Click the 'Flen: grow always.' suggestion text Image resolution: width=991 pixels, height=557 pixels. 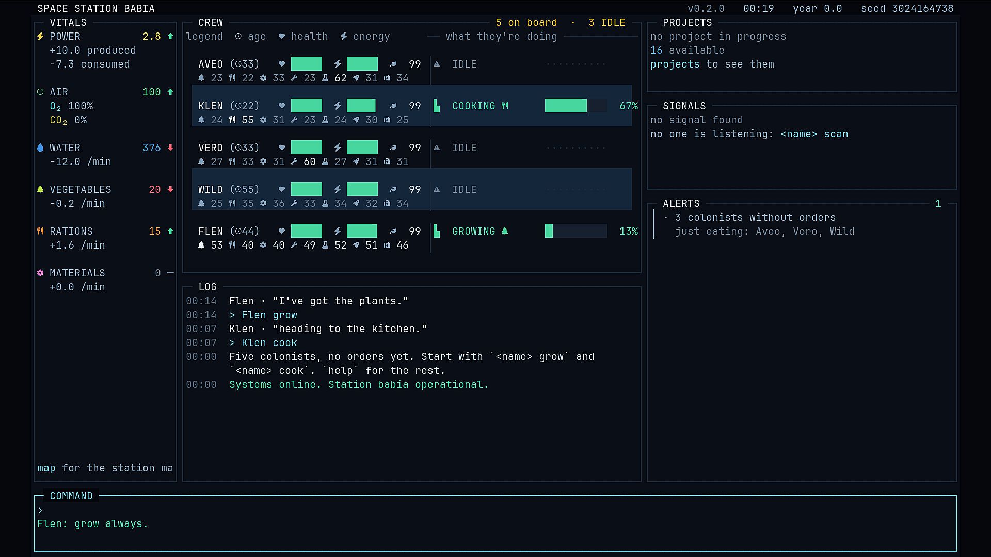tap(93, 524)
